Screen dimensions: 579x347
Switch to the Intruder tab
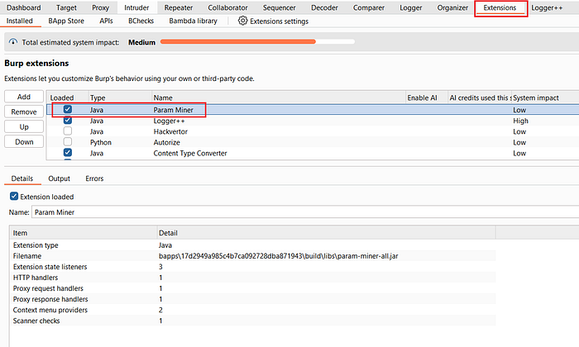136,7
